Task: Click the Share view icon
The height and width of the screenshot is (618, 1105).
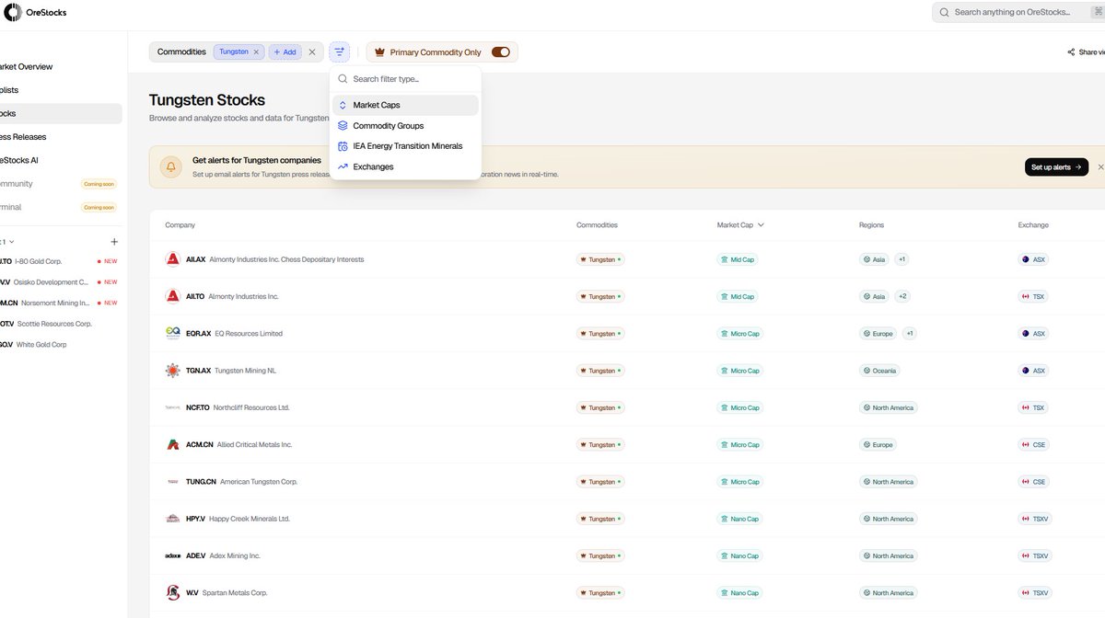Action: click(1071, 52)
